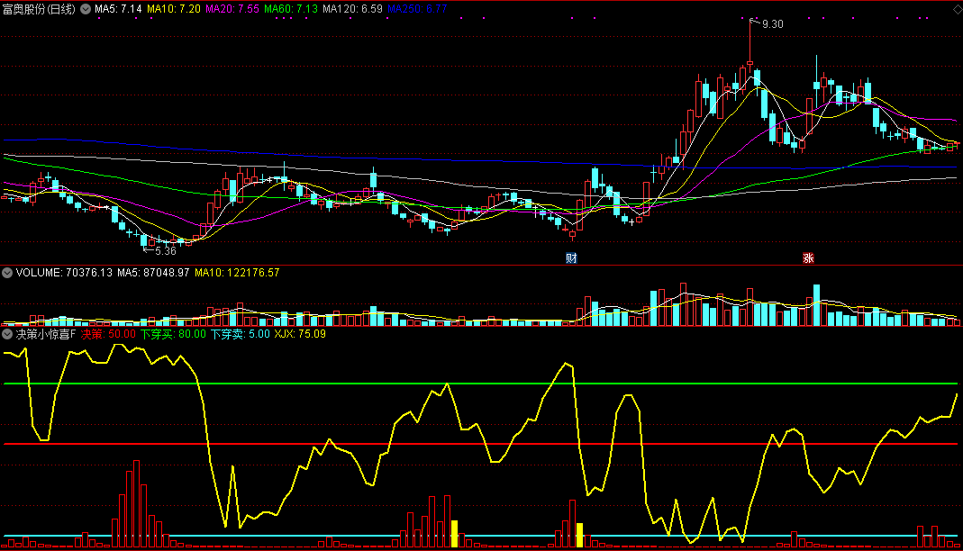The image size is (963, 551).
Task: Select the MA10: 7.20 label
Action: 173,9
